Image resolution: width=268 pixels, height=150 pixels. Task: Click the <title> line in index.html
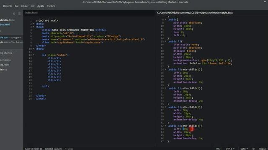(74, 30)
